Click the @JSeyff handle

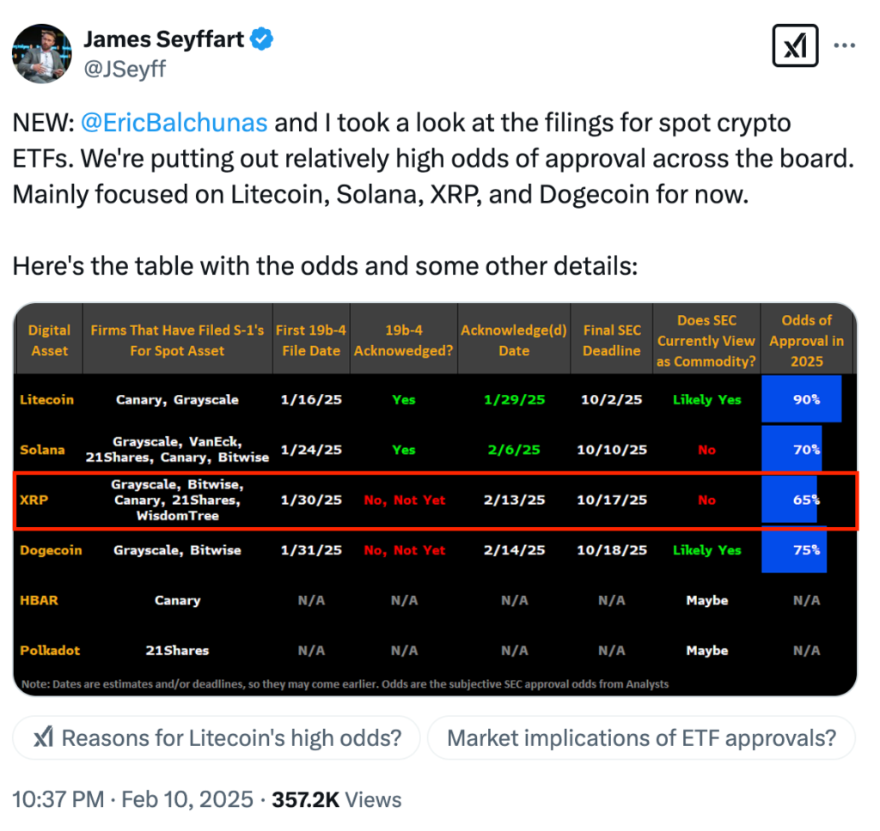click(124, 69)
